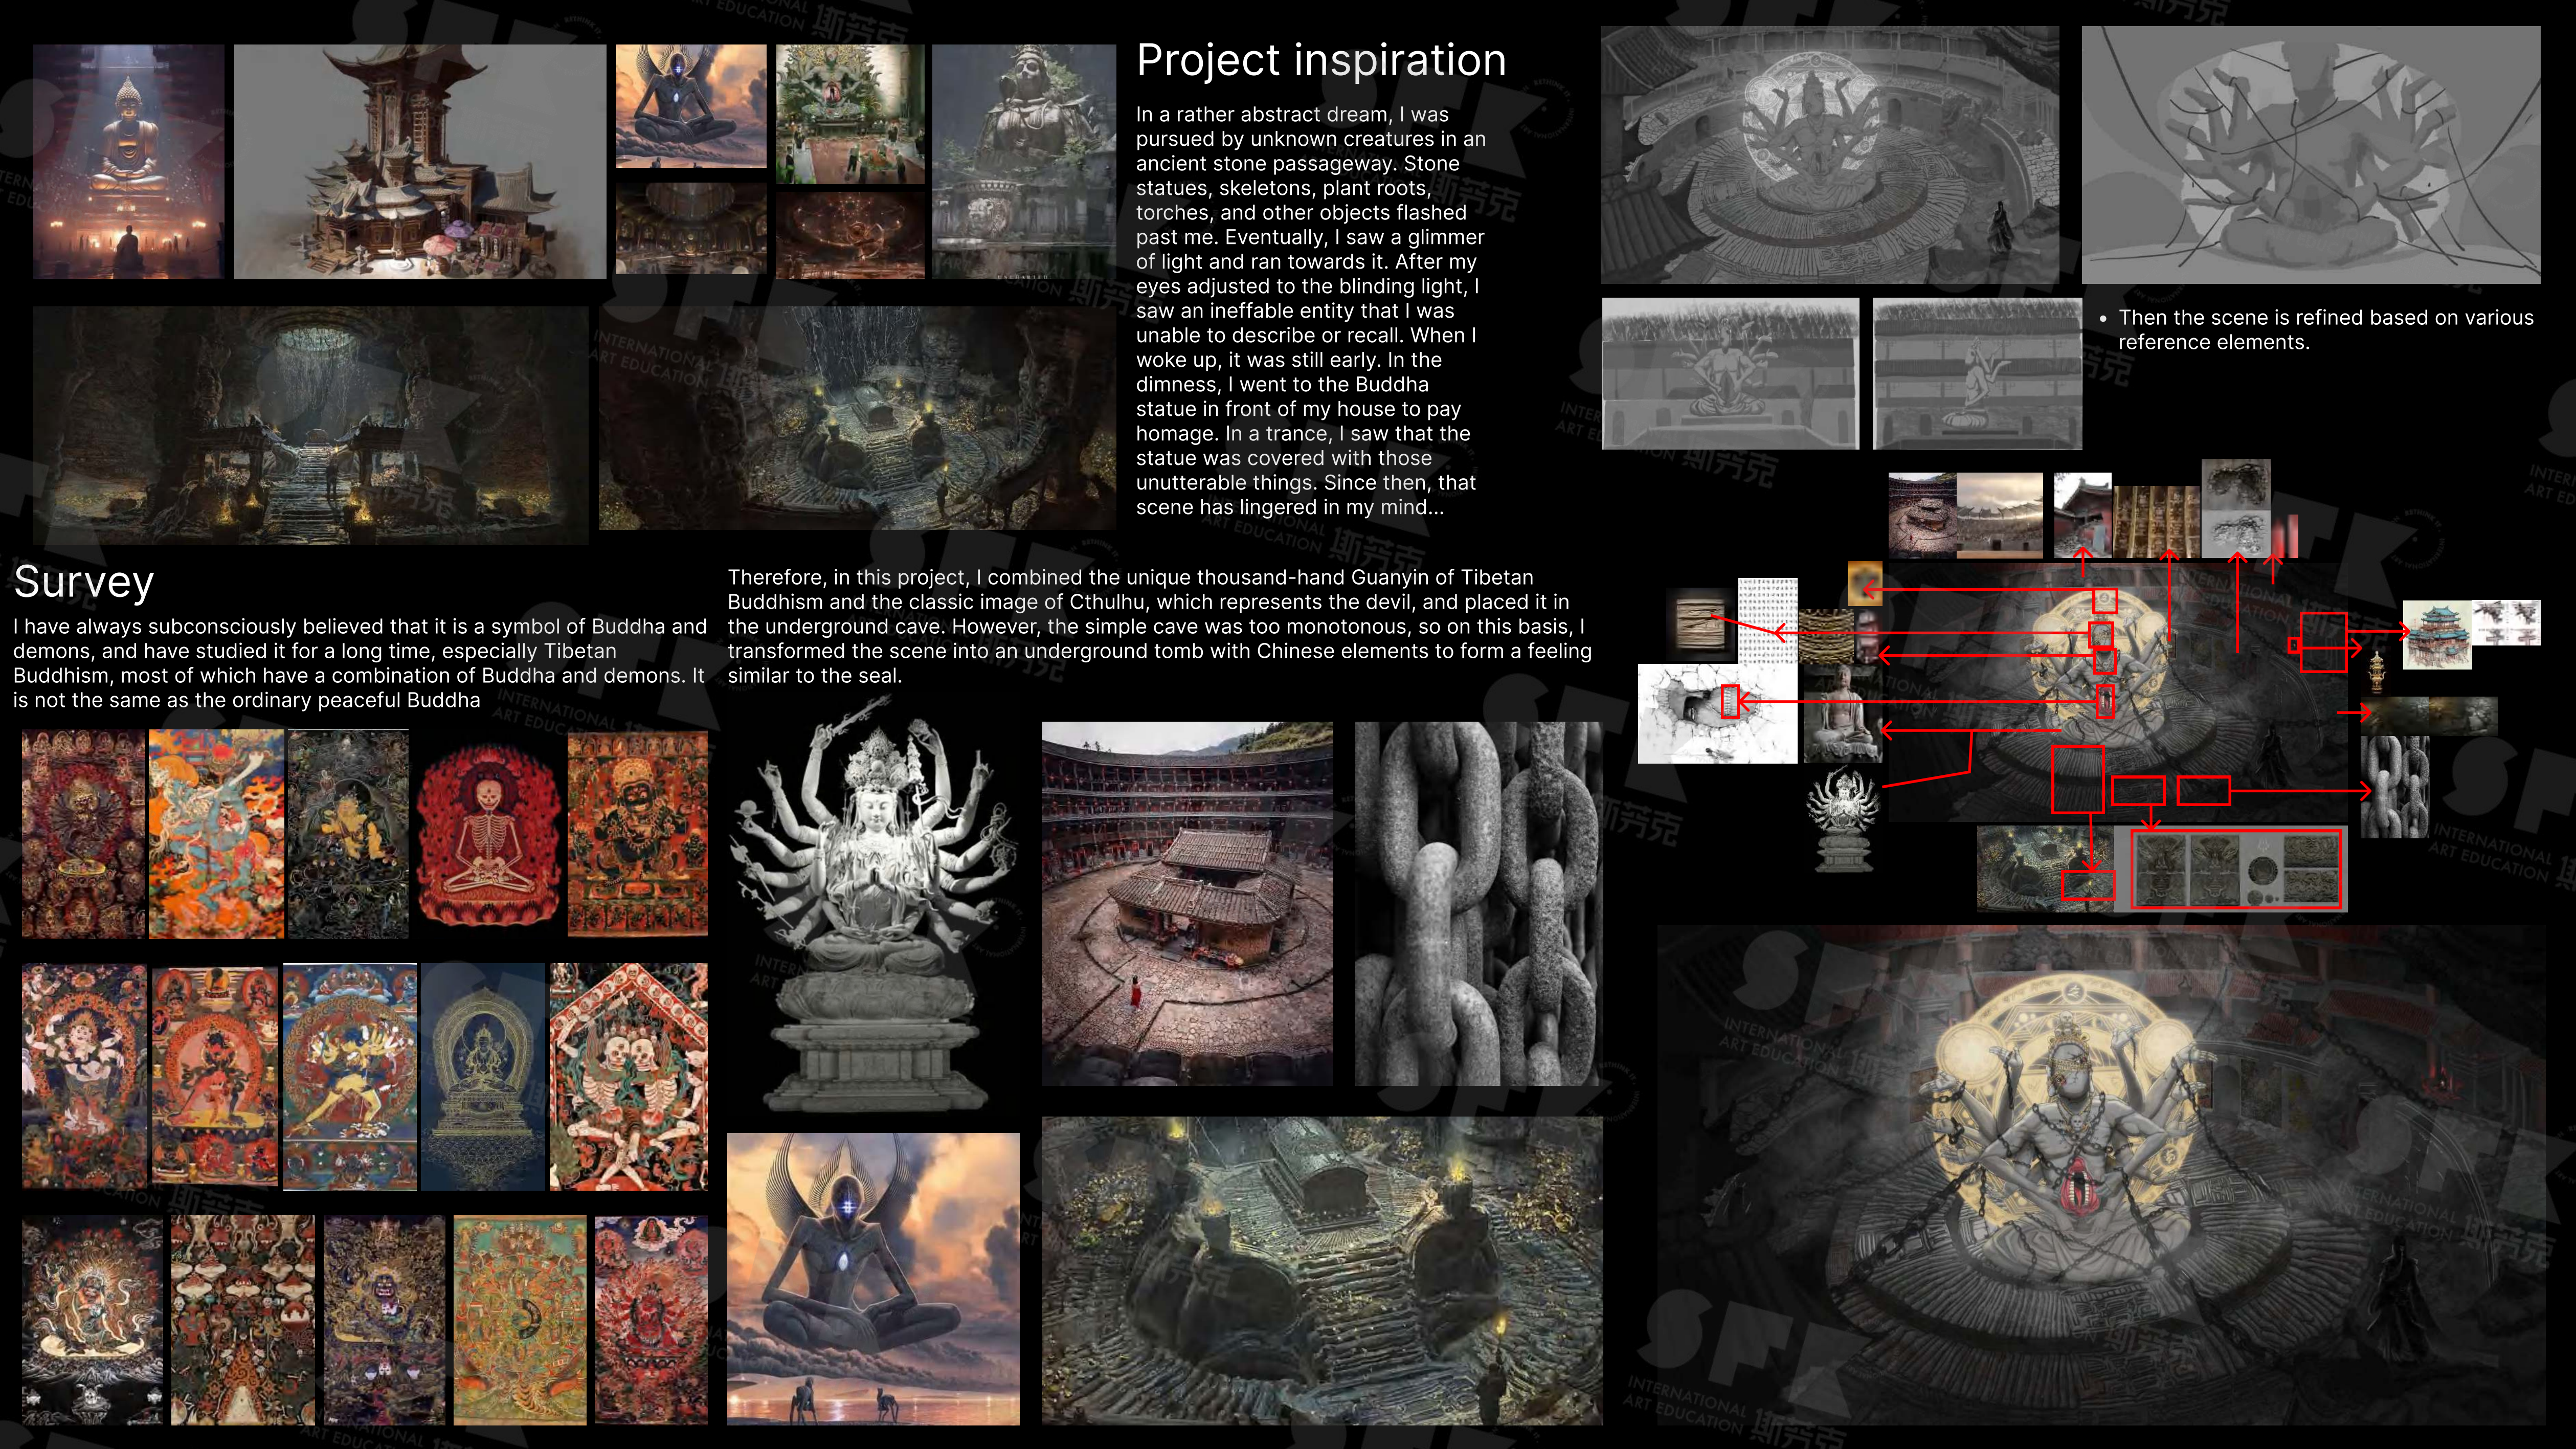Select the gray rock texture samples reference

click(2236, 508)
